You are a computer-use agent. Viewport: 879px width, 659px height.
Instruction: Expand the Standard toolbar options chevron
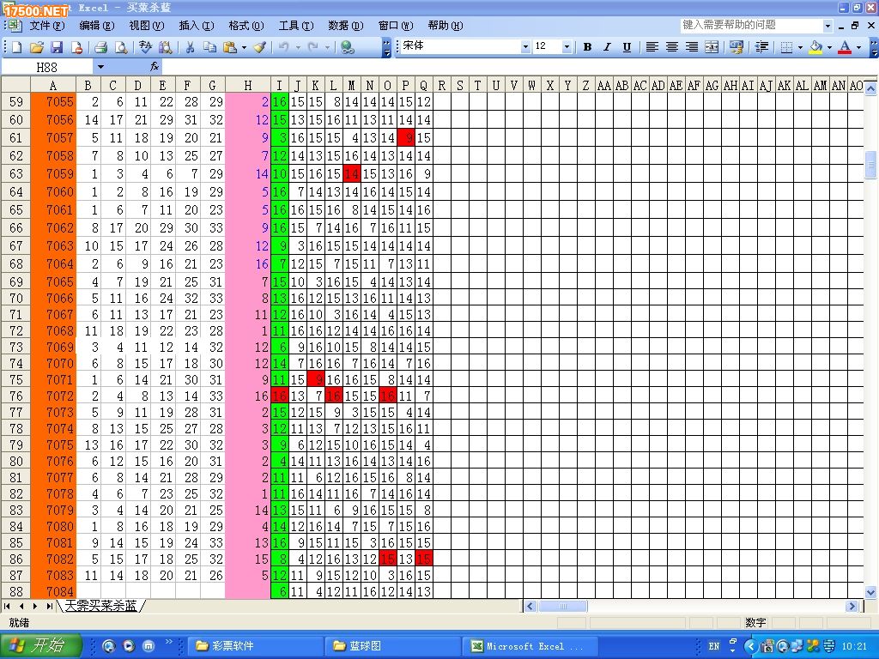[x=386, y=48]
